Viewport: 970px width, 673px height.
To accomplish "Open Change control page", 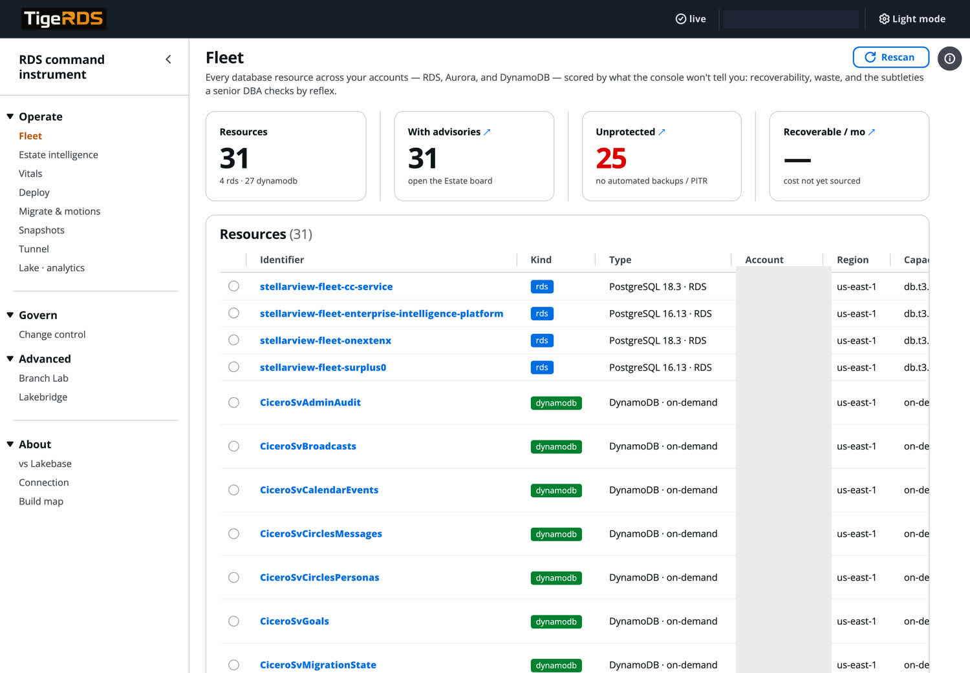I will (52, 335).
